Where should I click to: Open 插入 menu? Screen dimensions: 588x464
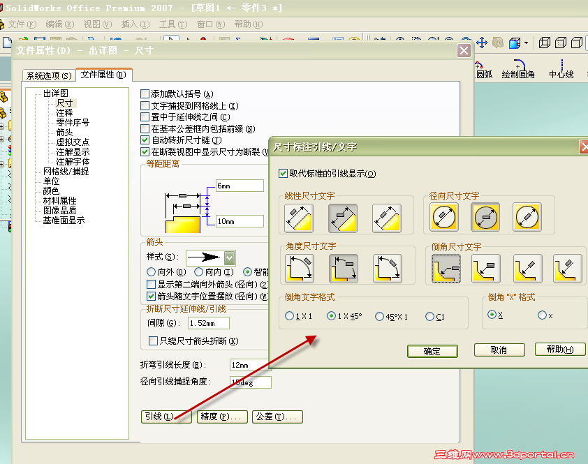[x=135, y=24]
